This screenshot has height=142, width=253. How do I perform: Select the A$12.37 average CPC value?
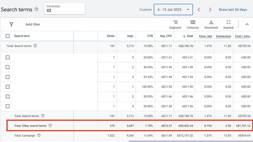[167, 126]
